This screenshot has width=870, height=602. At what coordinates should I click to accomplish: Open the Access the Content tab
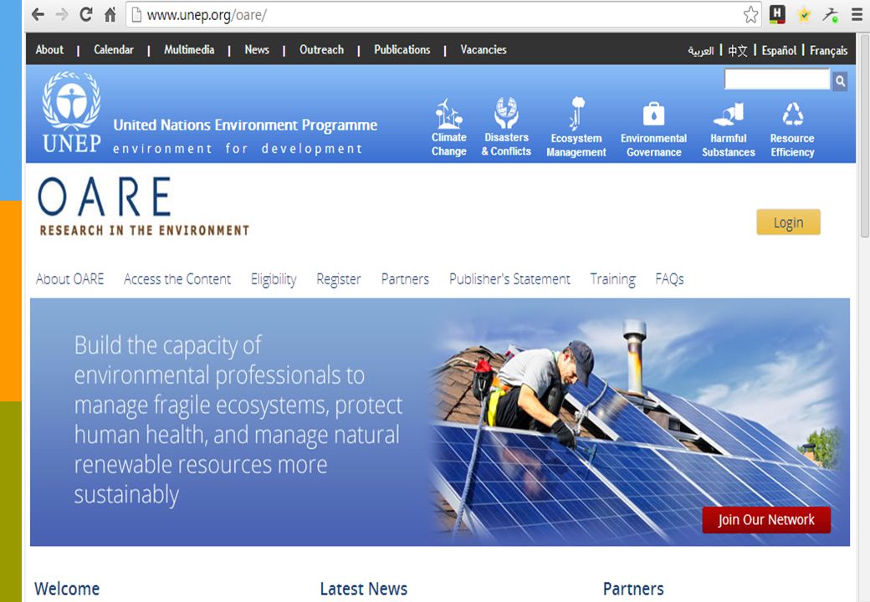tap(177, 278)
